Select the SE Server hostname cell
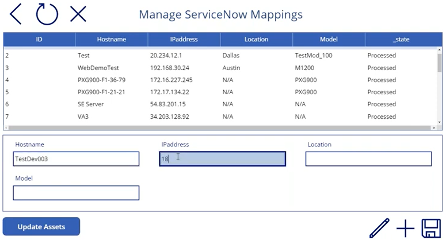This screenshot has height=240, width=446. coord(90,104)
